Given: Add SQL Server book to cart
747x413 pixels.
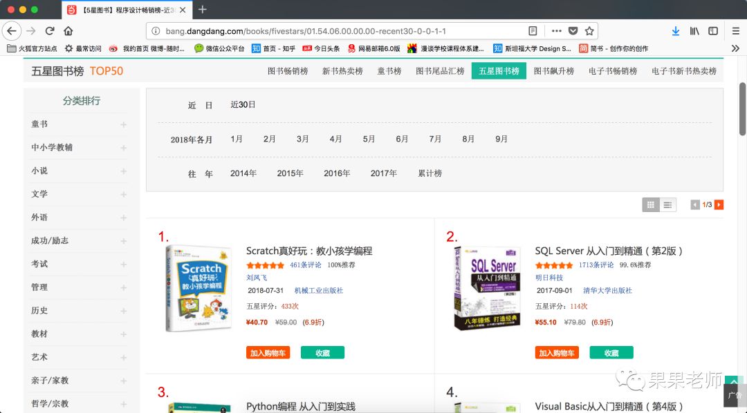Looking at the screenshot, I should point(557,353).
